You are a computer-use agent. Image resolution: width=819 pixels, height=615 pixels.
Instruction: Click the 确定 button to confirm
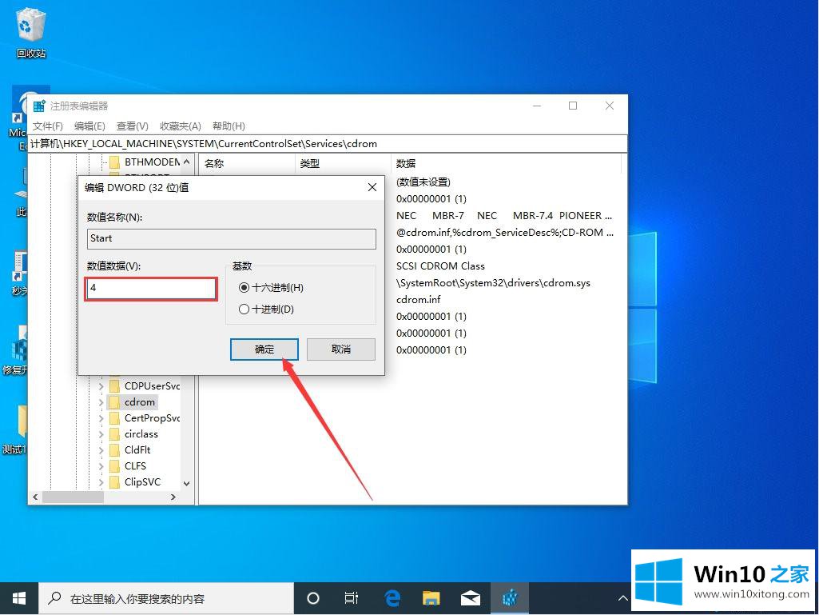(x=264, y=349)
